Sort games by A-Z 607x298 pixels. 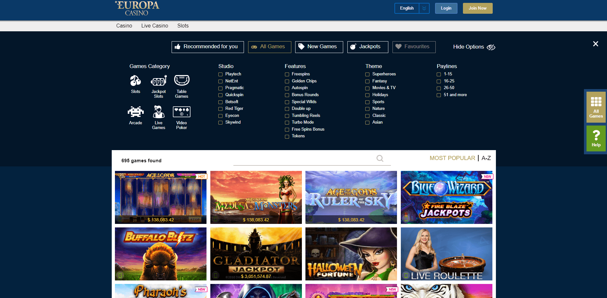click(486, 158)
